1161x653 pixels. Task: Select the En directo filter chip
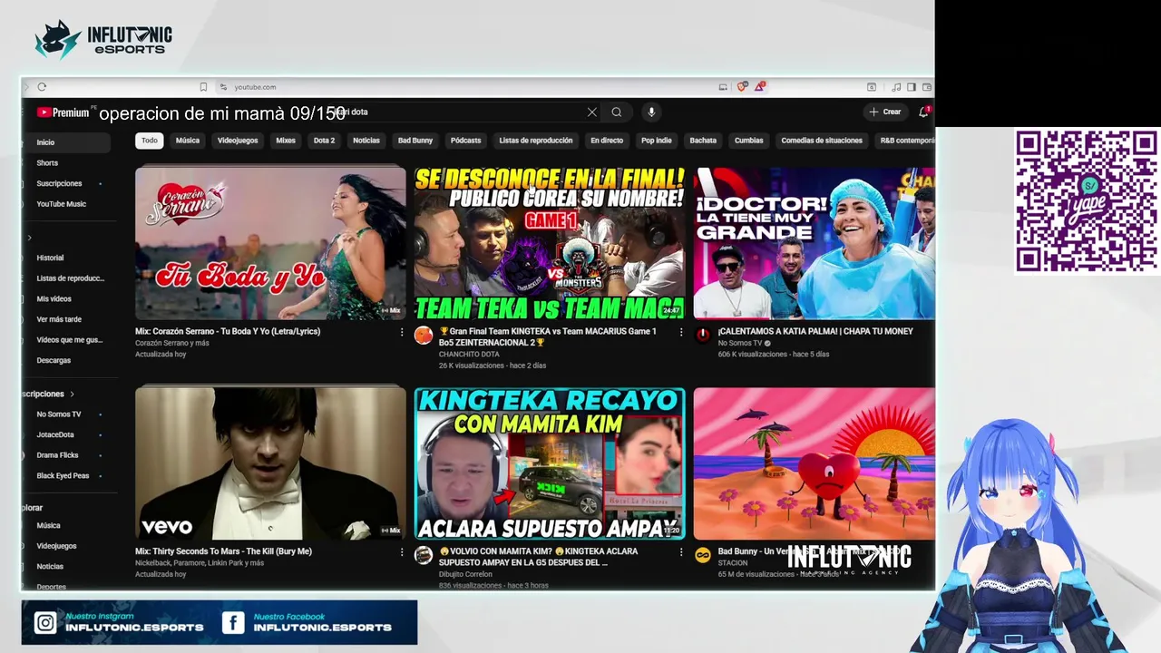coord(607,141)
